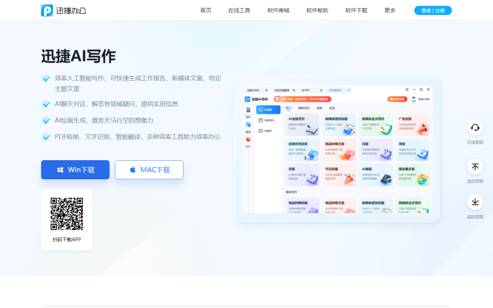
Task: Click the 扫码下载APP label
Action: [x=67, y=240]
